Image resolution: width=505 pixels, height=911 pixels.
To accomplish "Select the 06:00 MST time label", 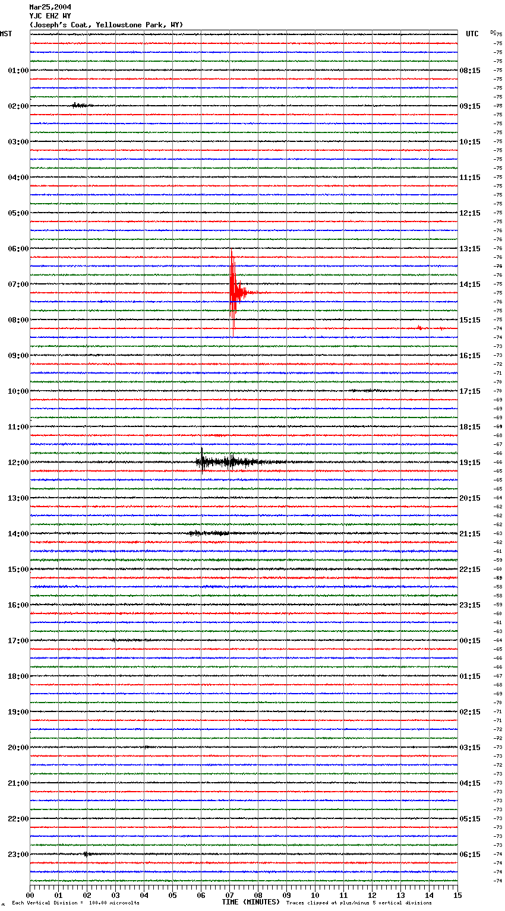I will pyautogui.click(x=18, y=249).
